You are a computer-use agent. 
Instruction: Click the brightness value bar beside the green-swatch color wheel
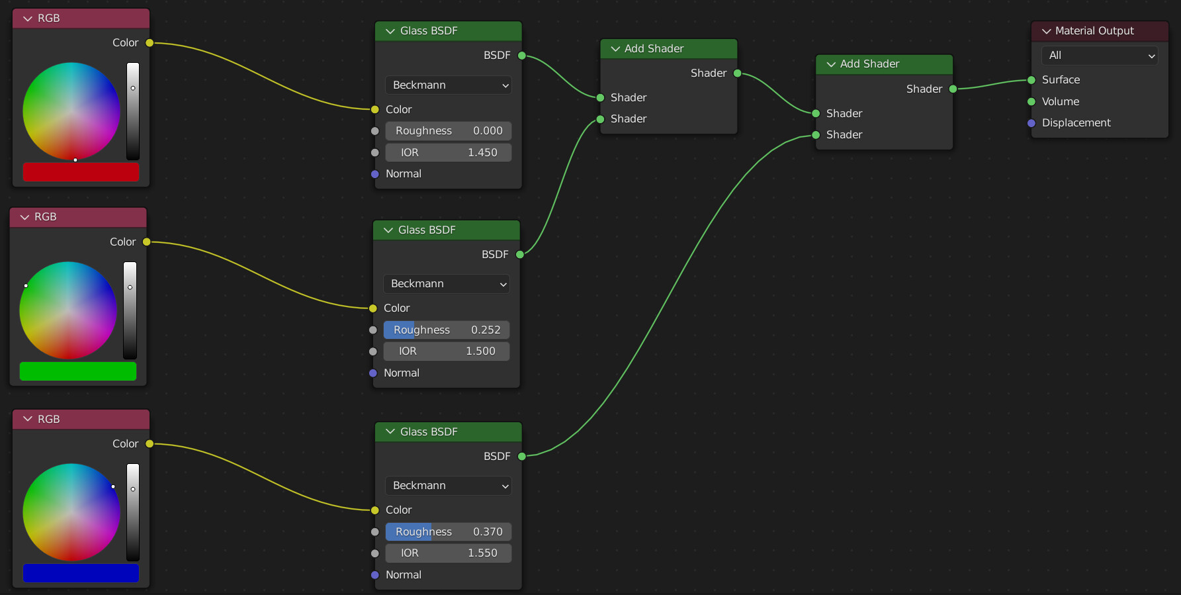coord(130,310)
